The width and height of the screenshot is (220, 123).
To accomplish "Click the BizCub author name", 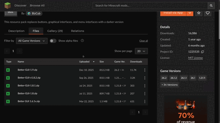I will coord(36,13).
